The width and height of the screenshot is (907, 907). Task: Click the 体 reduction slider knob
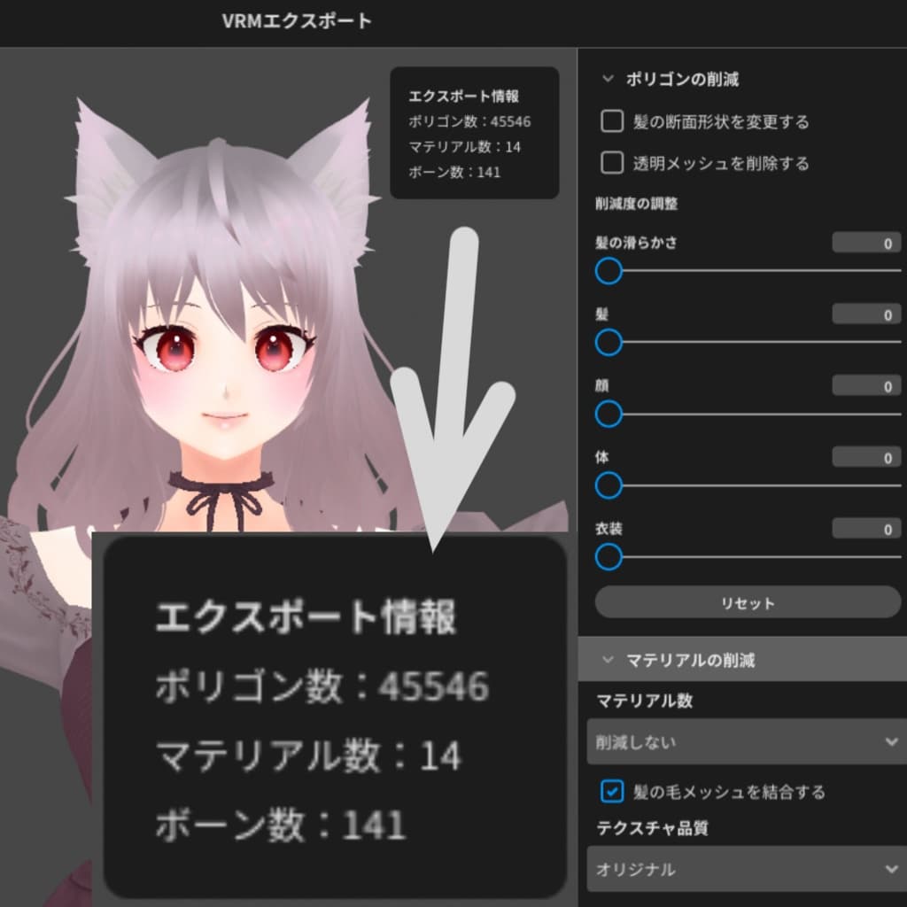tap(609, 485)
